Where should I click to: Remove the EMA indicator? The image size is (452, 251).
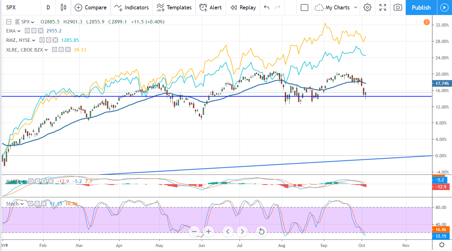point(40,31)
